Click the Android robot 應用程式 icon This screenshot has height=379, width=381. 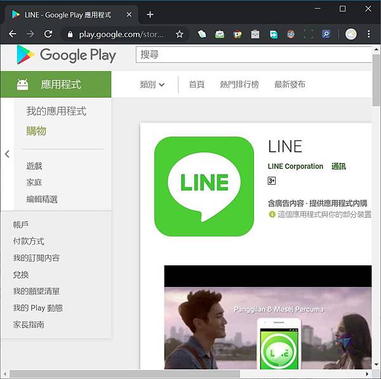pyautogui.click(x=22, y=84)
